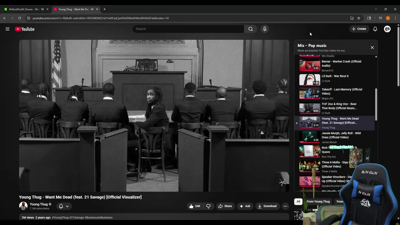Viewport: 400px width, 225px height.
Task: Open Young Thug channel avatar
Action: point(23,206)
